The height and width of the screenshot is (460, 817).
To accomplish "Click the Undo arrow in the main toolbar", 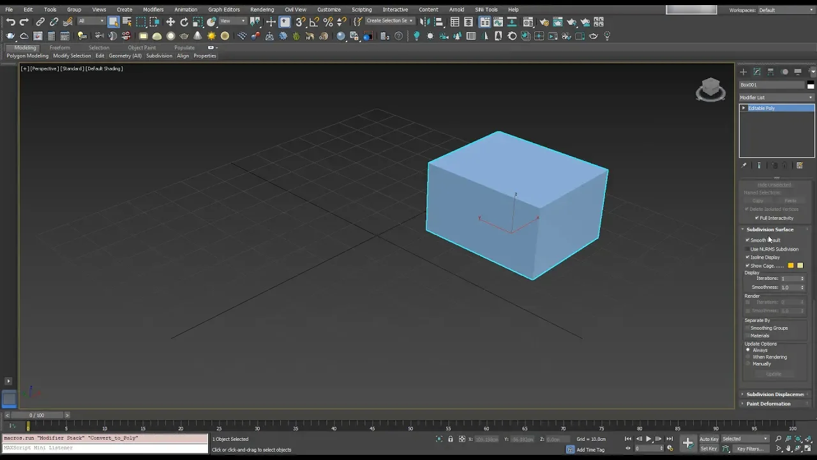I will pyautogui.click(x=11, y=22).
